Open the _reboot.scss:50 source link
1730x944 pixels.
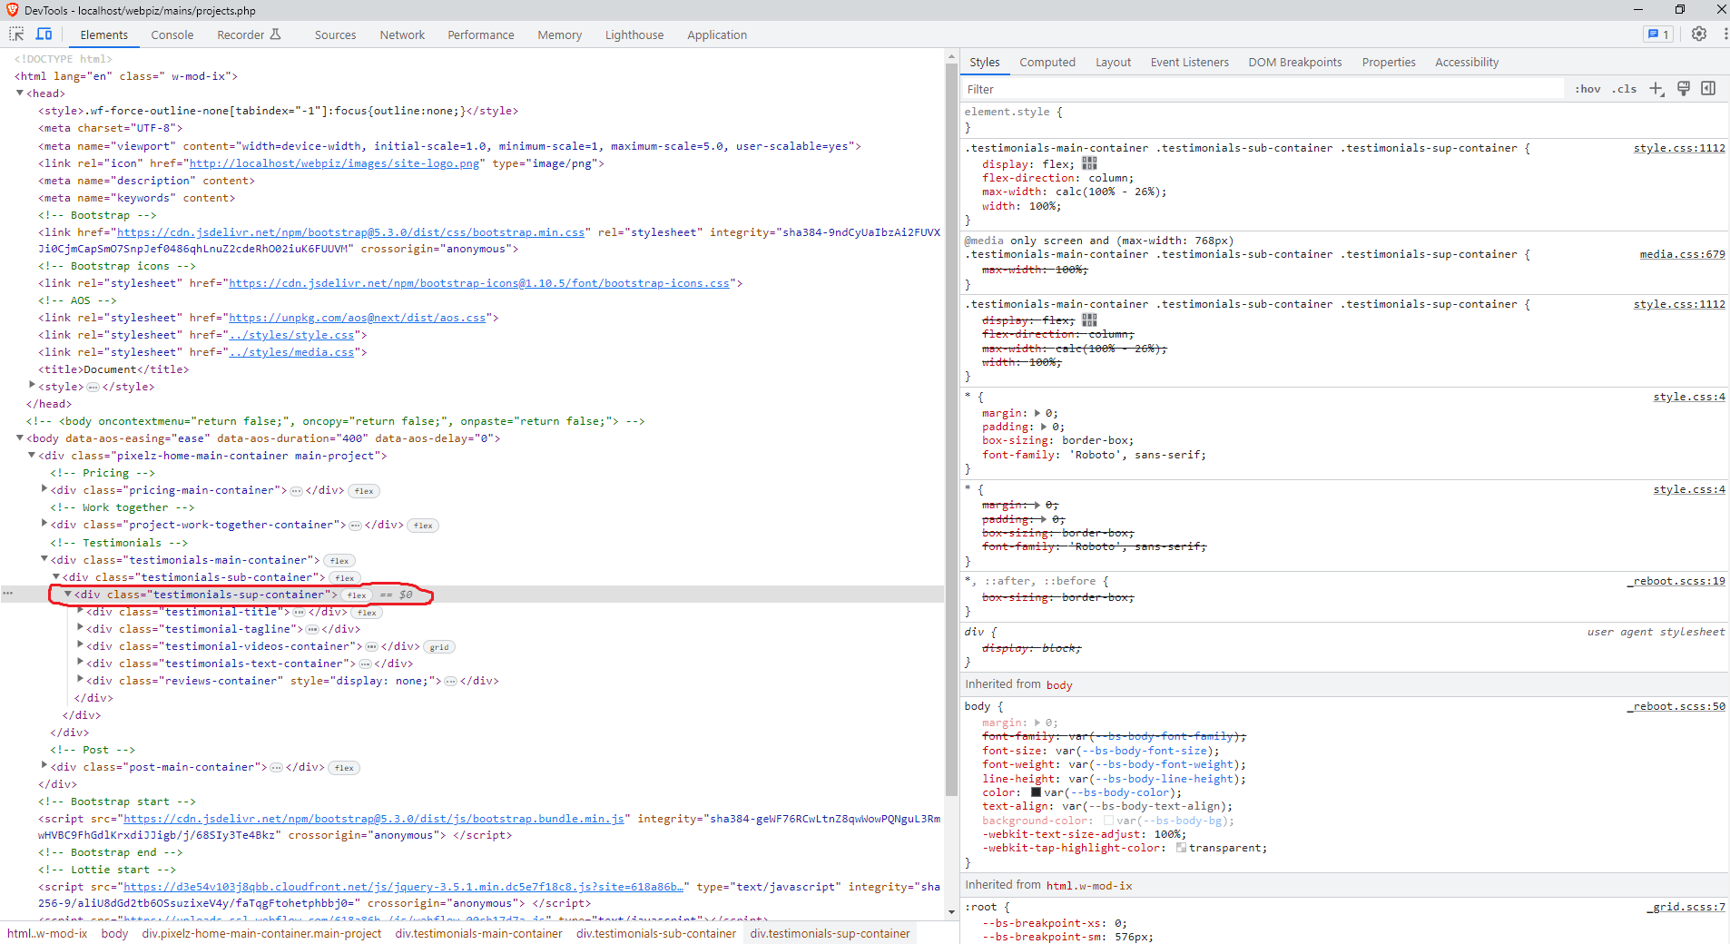tap(1676, 706)
